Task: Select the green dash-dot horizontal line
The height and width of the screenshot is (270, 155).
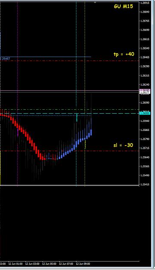Action: coord(69,110)
